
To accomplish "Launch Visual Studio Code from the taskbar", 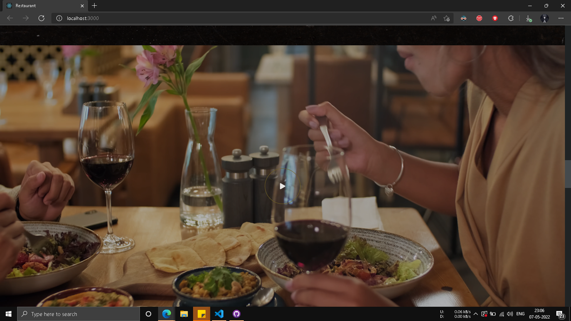I will (219, 314).
